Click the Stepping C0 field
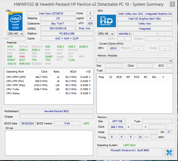The height and width of the screenshot is (161, 178). [x=58, y=18]
